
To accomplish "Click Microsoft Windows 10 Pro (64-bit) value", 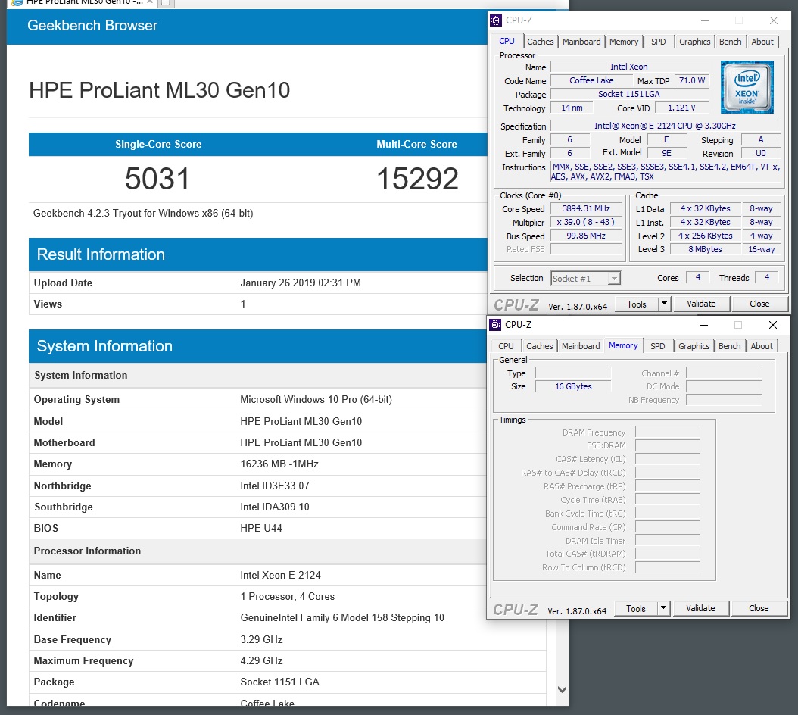I will (316, 400).
